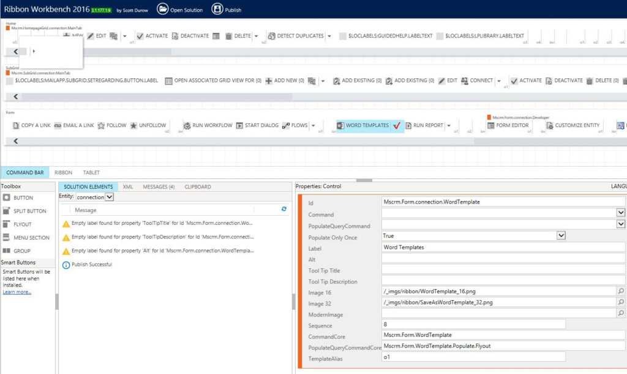627x374 pixels.
Task: Click the Run Workflow icon
Action: pos(187,125)
